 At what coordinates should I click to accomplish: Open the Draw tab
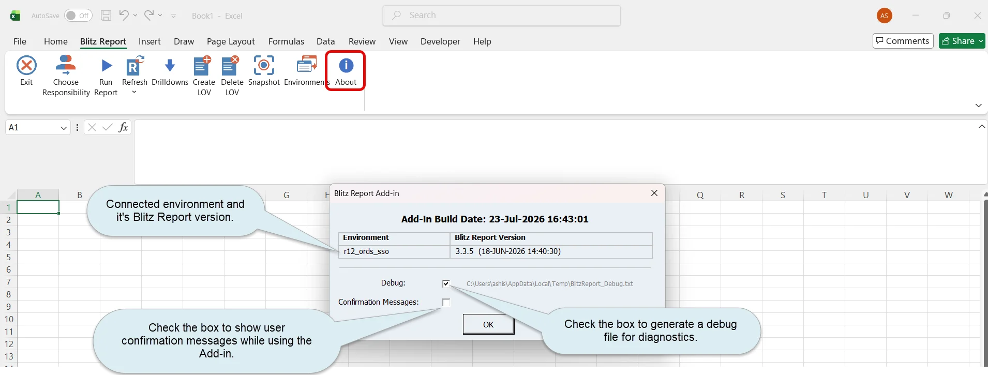point(184,41)
